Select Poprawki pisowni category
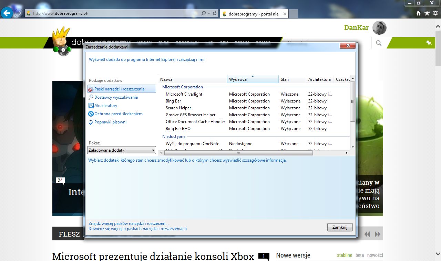Screen dimensions: 441x261 (110, 122)
